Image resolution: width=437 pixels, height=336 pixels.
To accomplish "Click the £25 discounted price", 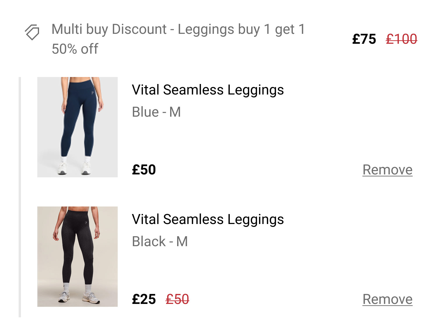I will [x=144, y=299].
